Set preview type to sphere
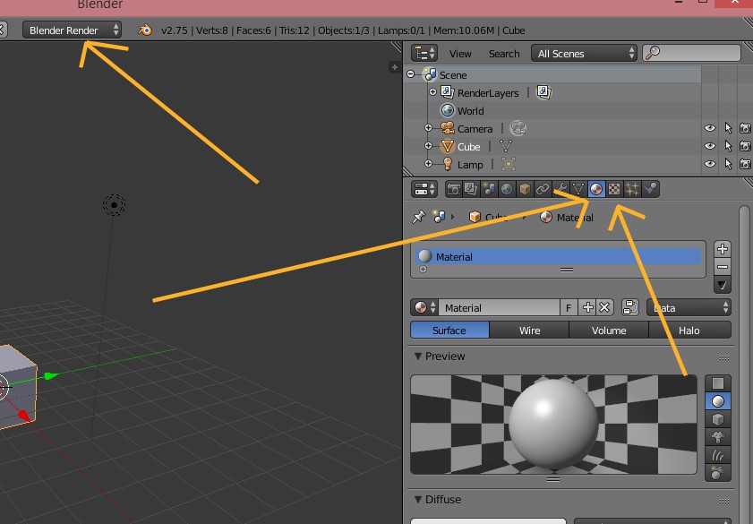Image resolution: width=753 pixels, height=524 pixels. pos(718,401)
